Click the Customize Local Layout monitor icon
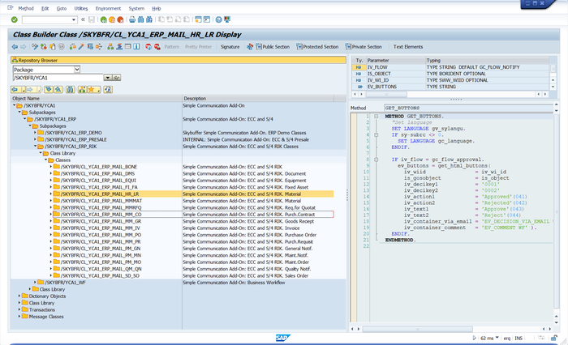Viewport: 568px width, 345px height. click(x=227, y=19)
